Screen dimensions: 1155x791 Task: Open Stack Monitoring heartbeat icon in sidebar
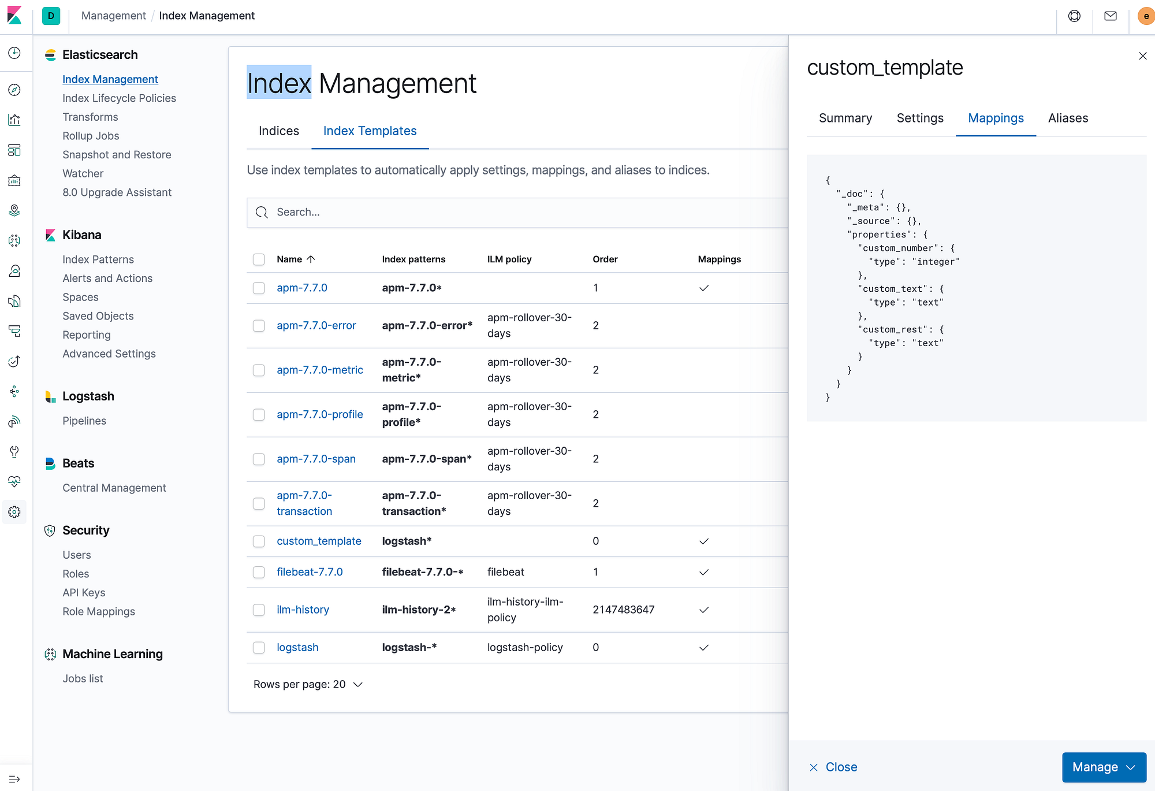pos(14,481)
